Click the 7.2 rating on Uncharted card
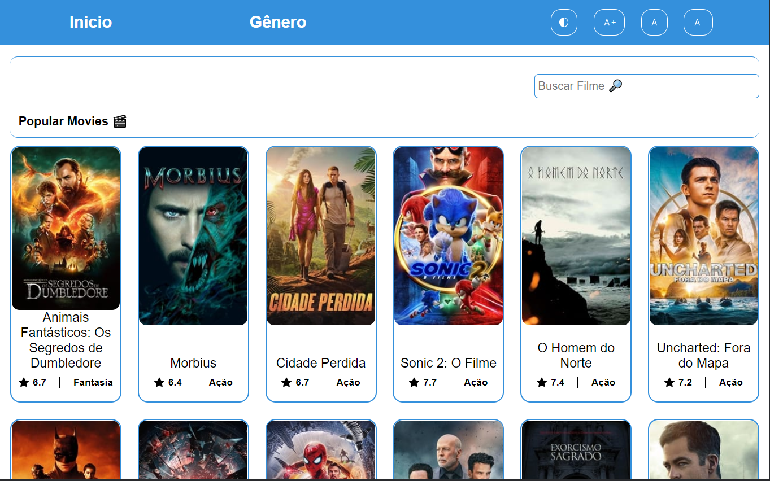 tap(685, 382)
